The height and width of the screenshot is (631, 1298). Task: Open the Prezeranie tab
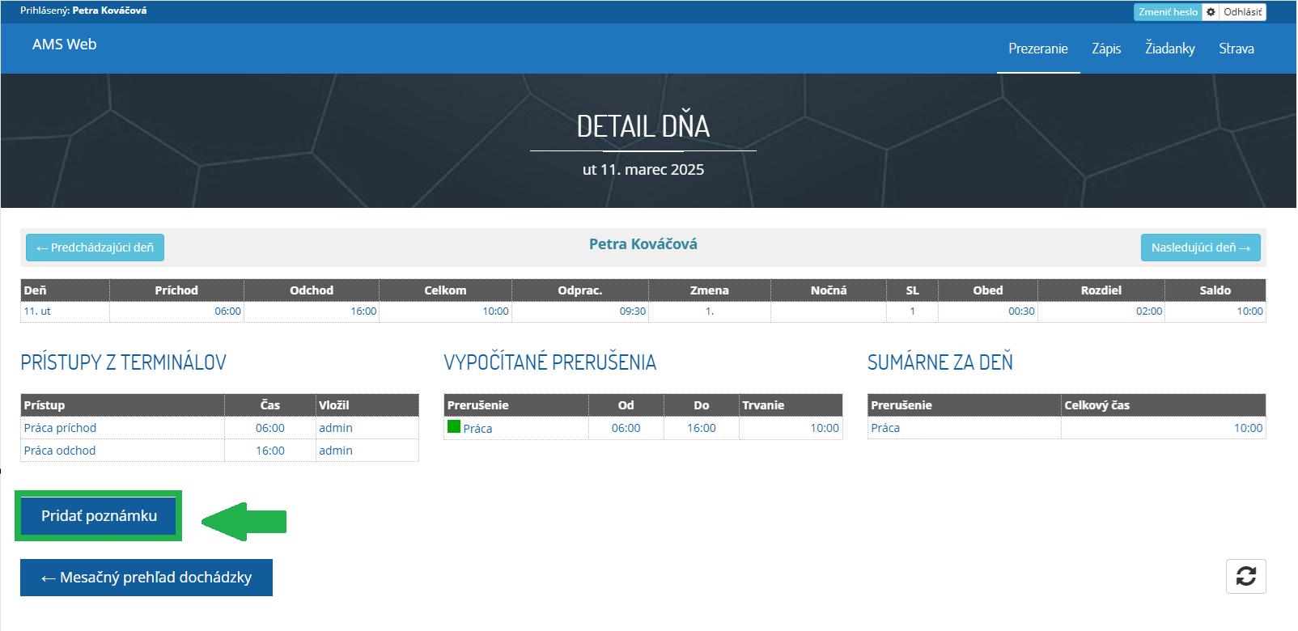tap(1038, 49)
